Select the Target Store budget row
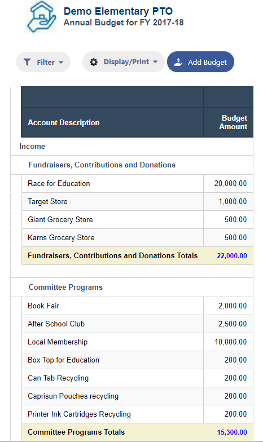The height and width of the screenshot is (442, 263). tap(138, 202)
